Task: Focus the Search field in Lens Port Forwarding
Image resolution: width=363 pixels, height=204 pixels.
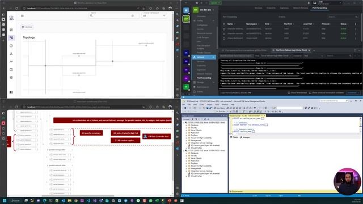Action: [x=343, y=17]
